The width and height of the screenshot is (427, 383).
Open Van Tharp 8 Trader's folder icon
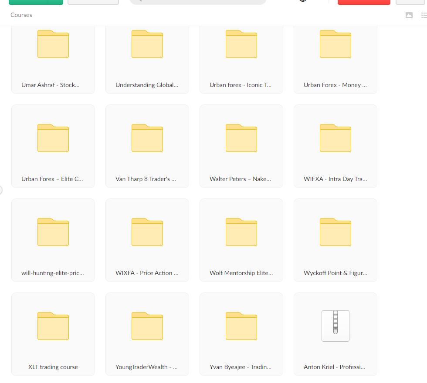(x=147, y=138)
